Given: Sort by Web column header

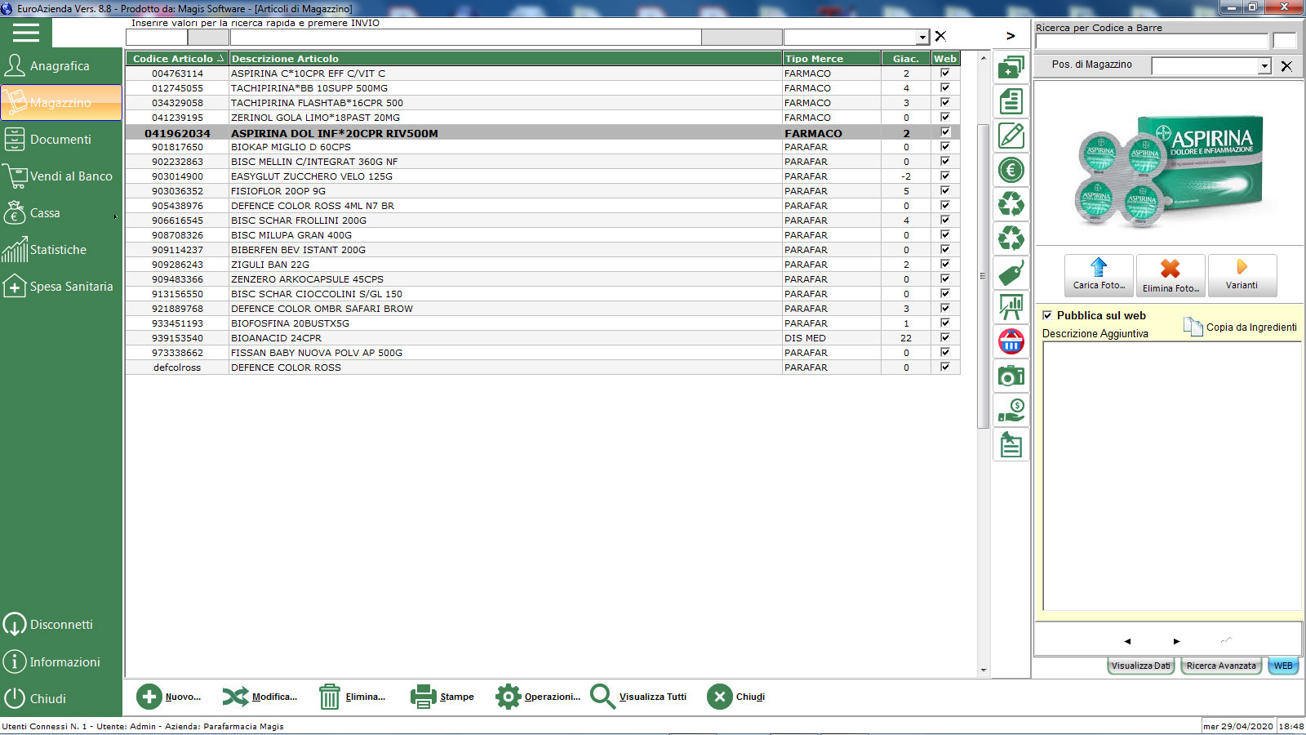Looking at the screenshot, I should point(945,59).
